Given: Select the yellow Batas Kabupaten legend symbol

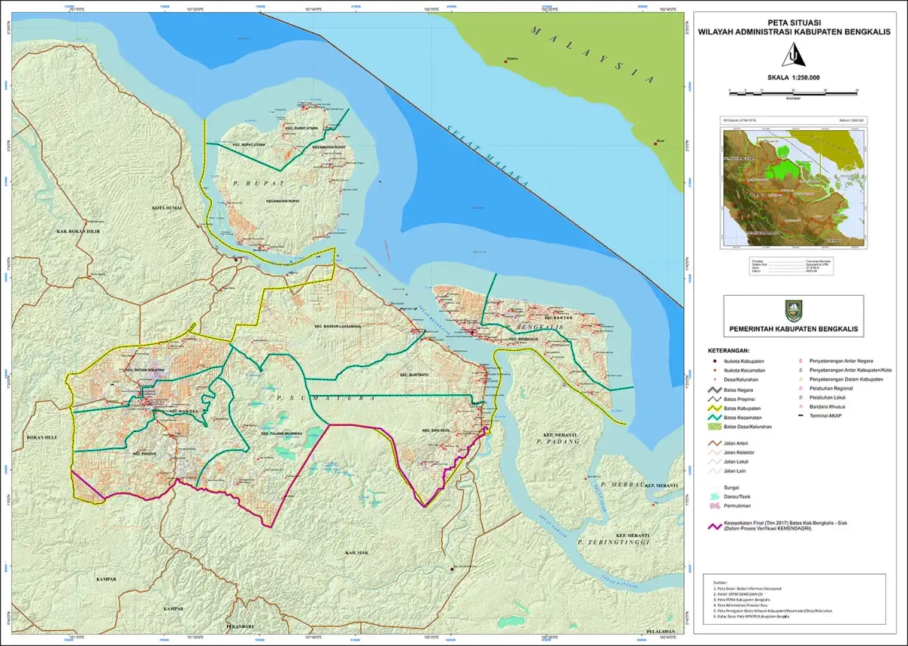Looking at the screenshot, I should click(x=714, y=408).
